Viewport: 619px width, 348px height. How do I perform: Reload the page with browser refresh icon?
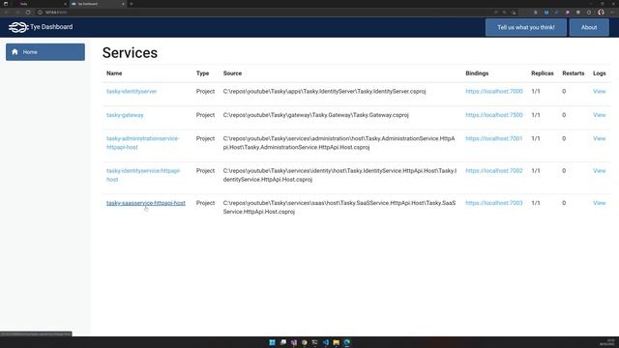pos(28,13)
